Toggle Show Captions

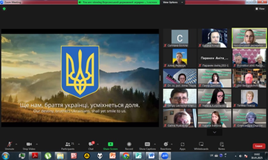coord(147,146)
